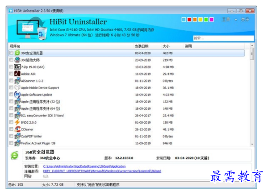Click the title bar app icon

(11, 11)
